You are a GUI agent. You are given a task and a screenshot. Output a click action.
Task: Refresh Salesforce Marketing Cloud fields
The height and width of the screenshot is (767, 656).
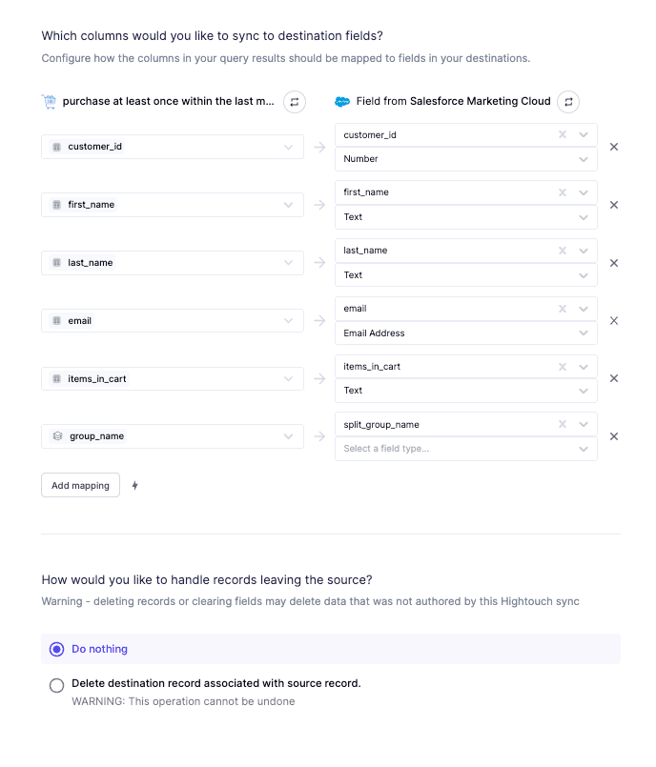pyautogui.click(x=568, y=101)
